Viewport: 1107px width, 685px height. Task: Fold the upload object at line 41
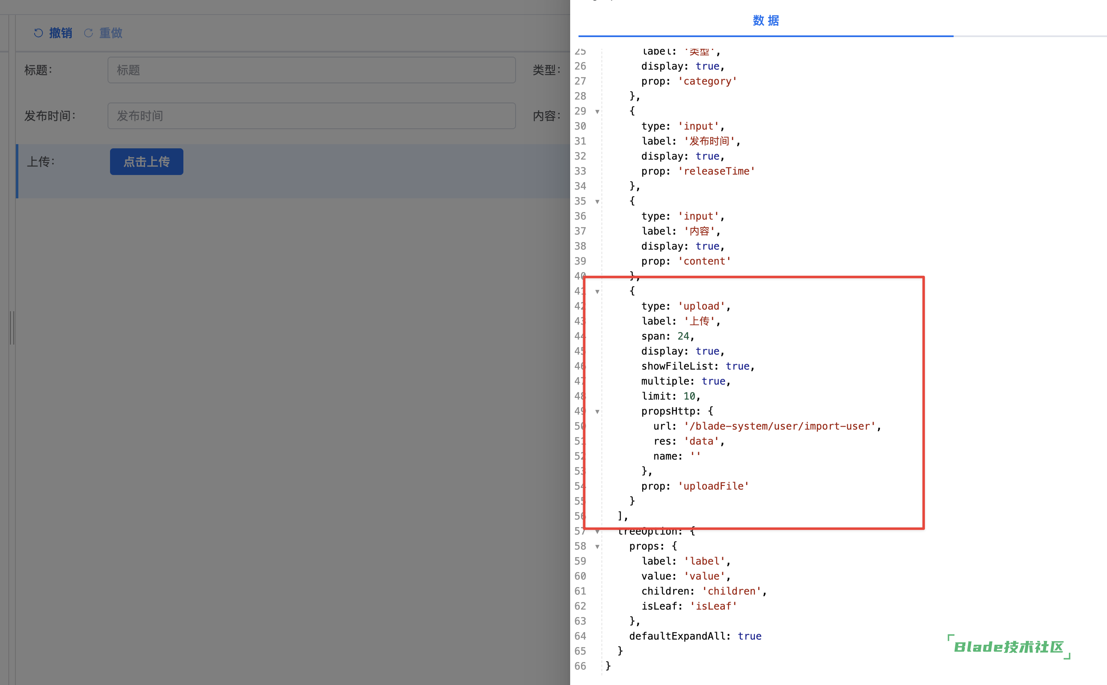tap(597, 292)
